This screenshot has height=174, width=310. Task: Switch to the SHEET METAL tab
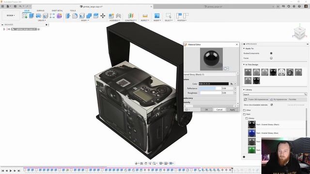click(57, 11)
